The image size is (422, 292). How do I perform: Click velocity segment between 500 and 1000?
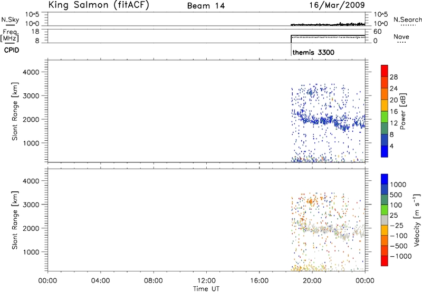coord(385,189)
